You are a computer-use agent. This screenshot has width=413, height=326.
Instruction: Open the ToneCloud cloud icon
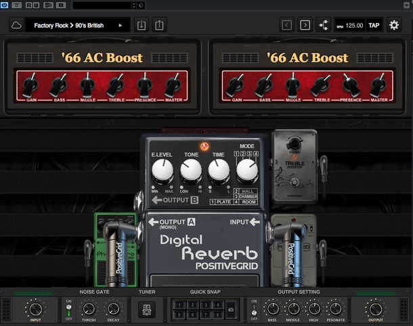click(16, 25)
